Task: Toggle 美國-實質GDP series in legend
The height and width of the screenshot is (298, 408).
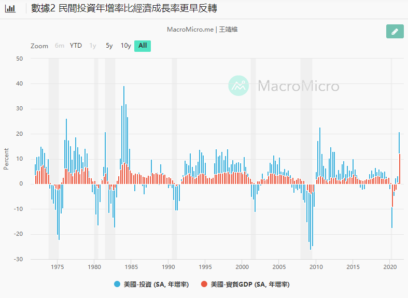Action: click(249, 285)
